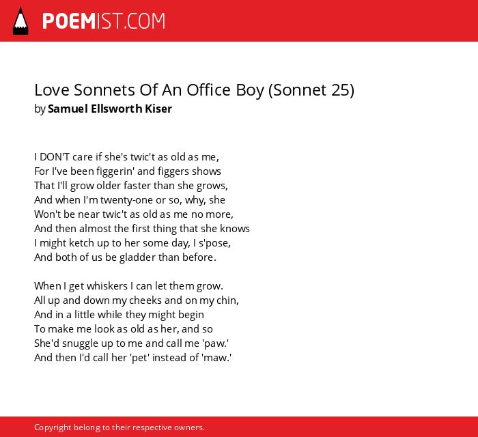Open the POEMIST.COM site title
The width and height of the screenshot is (478, 437).
104,21
